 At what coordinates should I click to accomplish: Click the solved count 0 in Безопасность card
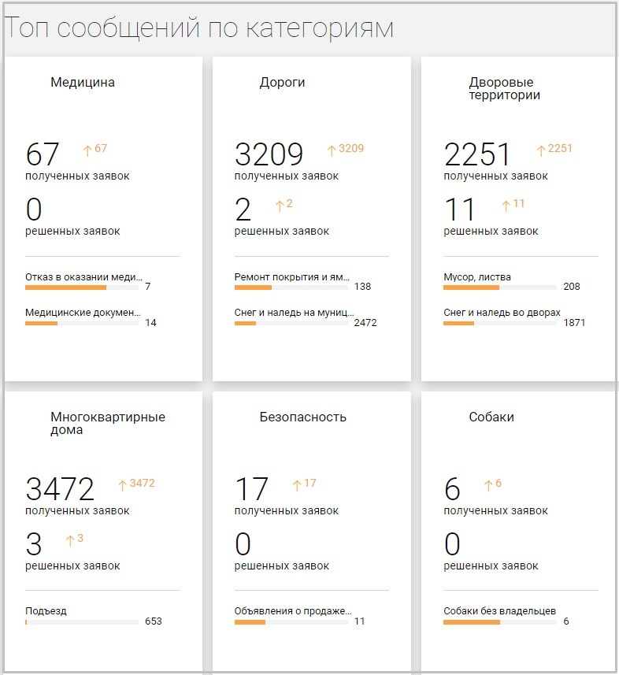(x=243, y=543)
